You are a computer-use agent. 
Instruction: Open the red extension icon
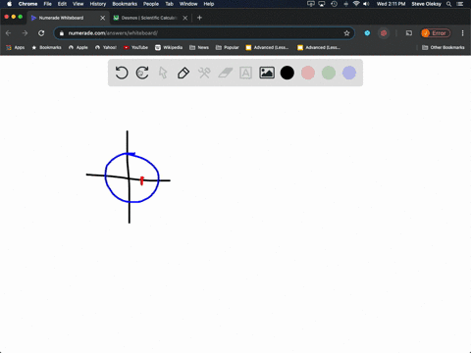click(x=384, y=33)
